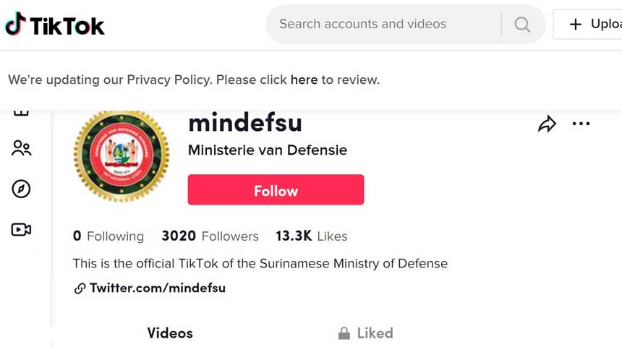Viewport: 622px width, 347px height.
Task: Open the three-dots more options menu
Action: 581,124
